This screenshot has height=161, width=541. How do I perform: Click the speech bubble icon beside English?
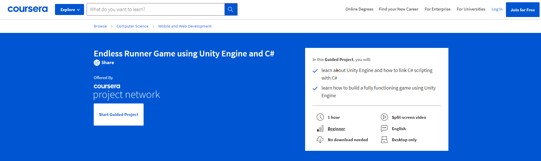[x=384, y=128]
